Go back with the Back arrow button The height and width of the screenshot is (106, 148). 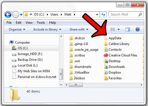[x=8, y=14]
